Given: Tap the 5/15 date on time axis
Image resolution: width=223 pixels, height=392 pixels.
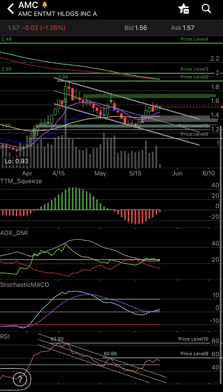Looking at the screenshot, I should point(135,173).
